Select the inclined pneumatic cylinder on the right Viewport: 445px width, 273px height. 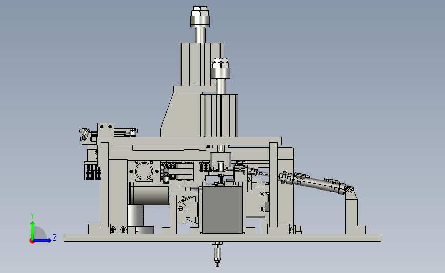click(x=315, y=182)
